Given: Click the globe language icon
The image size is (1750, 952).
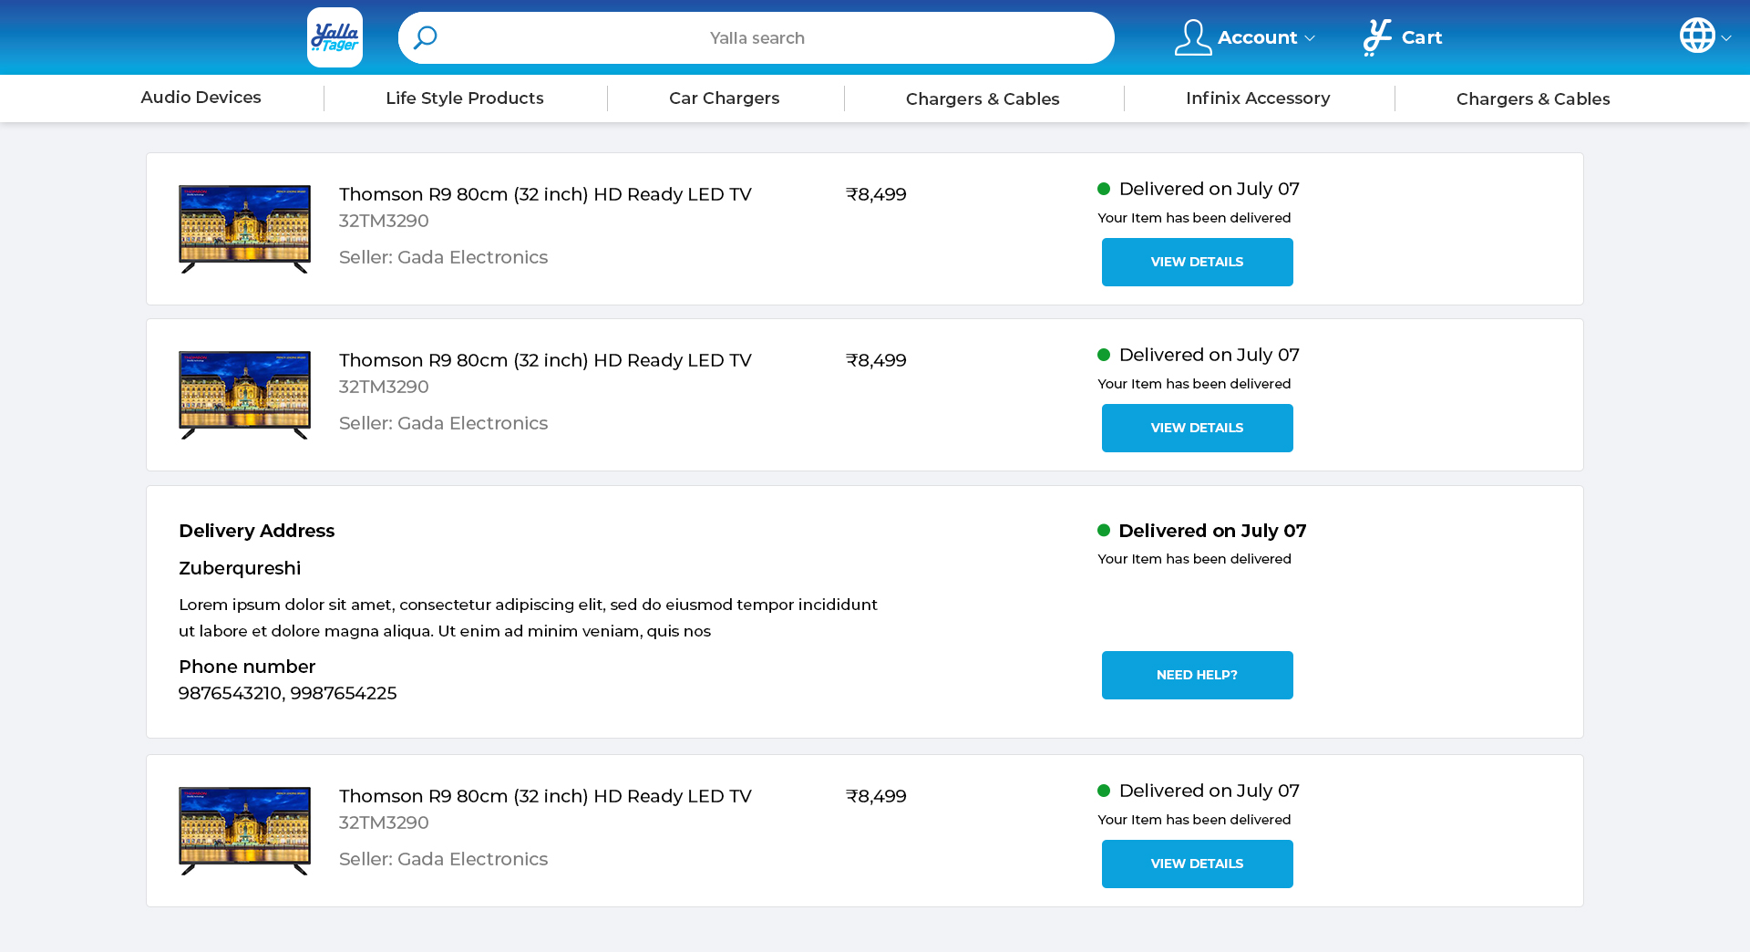Looking at the screenshot, I should click(x=1696, y=36).
